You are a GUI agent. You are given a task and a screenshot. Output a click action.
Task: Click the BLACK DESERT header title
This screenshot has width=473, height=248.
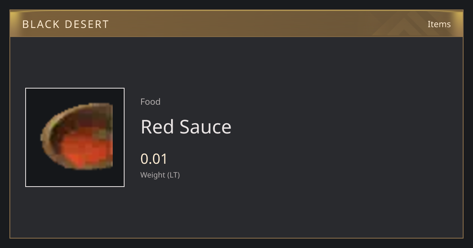65,24
